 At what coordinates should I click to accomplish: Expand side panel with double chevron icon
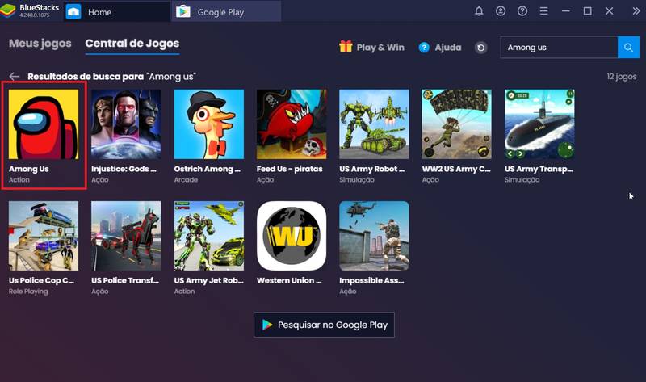pos(636,11)
